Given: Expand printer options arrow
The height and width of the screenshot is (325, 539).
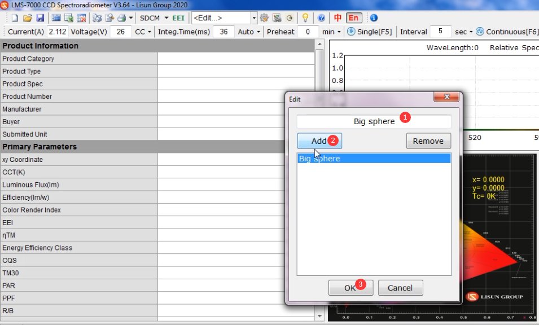Looking at the screenshot, I should pos(130,18).
